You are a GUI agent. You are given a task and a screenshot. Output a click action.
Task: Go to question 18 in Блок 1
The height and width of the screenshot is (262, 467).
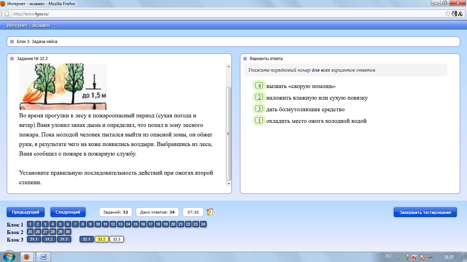tap(158, 224)
